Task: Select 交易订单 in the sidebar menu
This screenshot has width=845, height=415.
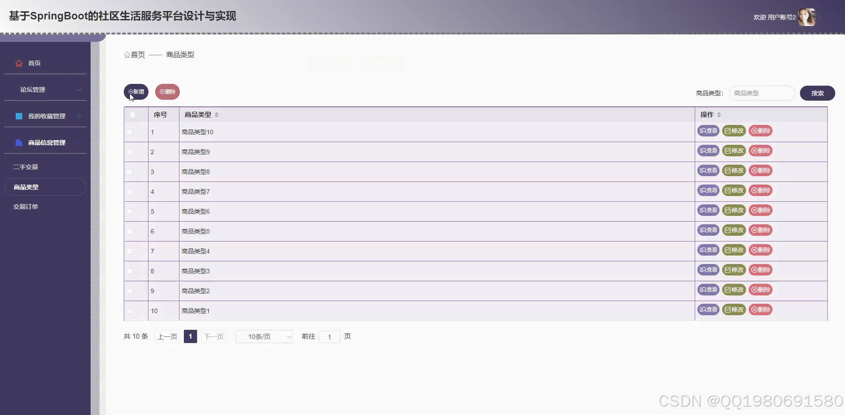Action: [x=25, y=206]
